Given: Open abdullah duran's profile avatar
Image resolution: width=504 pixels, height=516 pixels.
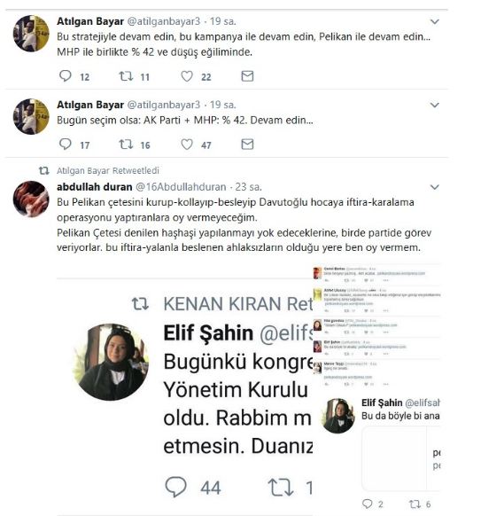Looking at the screenshot, I should (x=31, y=199).
